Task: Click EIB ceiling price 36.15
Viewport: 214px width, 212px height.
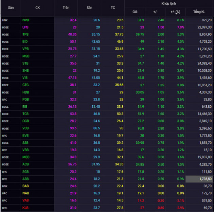Action: click(x=72, y=107)
